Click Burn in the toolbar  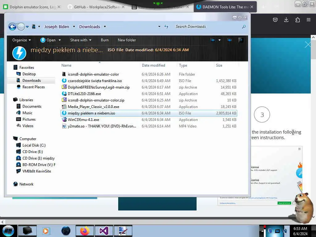coord(105,40)
